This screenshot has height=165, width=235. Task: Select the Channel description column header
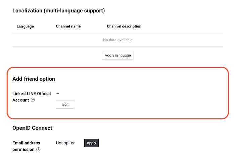[124, 26]
